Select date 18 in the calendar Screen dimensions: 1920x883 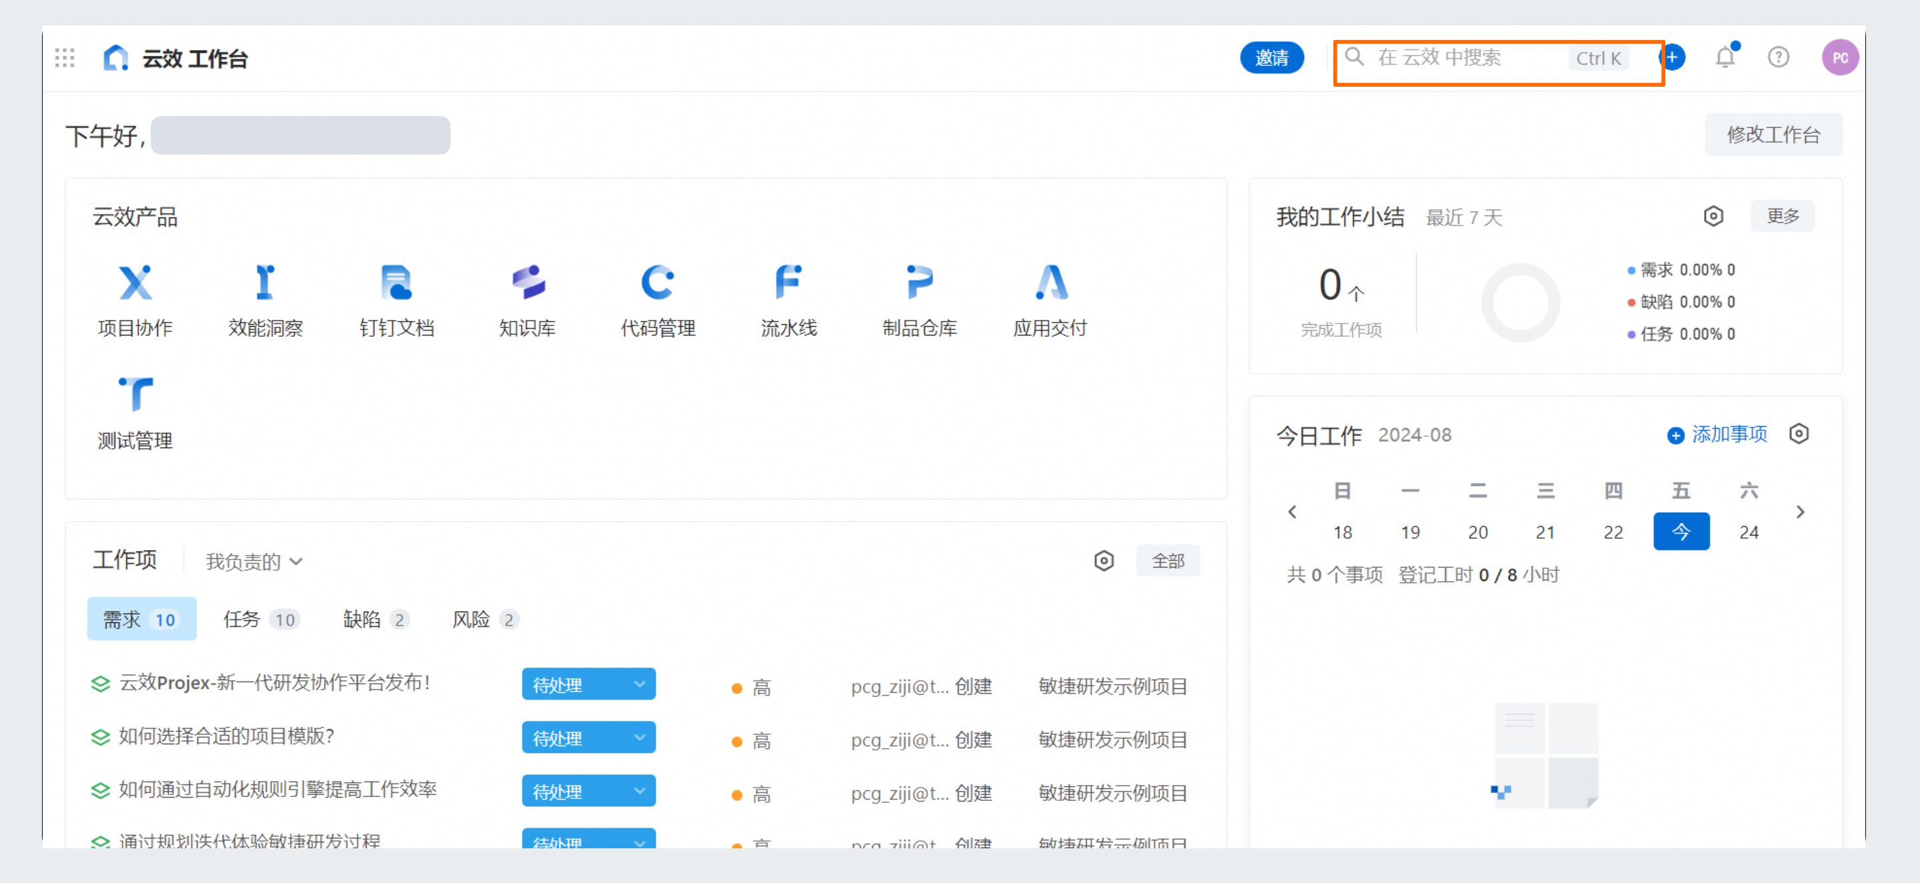(1343, 532)
